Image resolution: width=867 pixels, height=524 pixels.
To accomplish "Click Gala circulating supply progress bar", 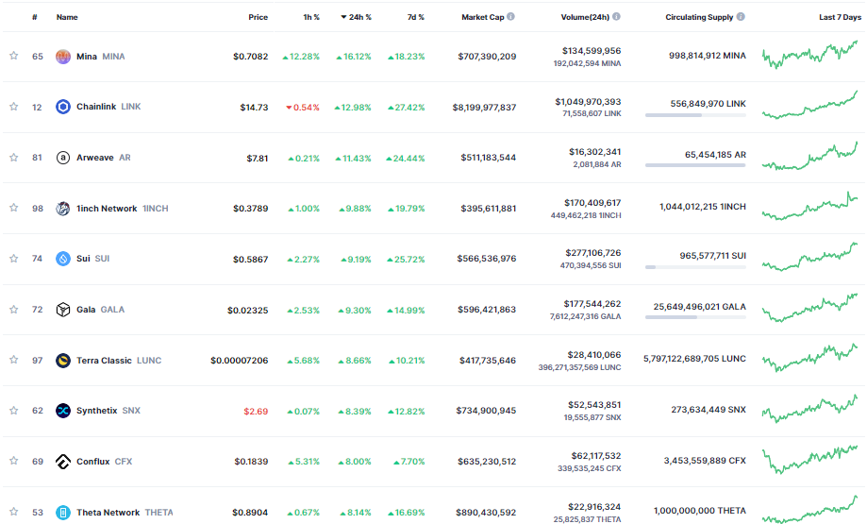I will point(695,317).
